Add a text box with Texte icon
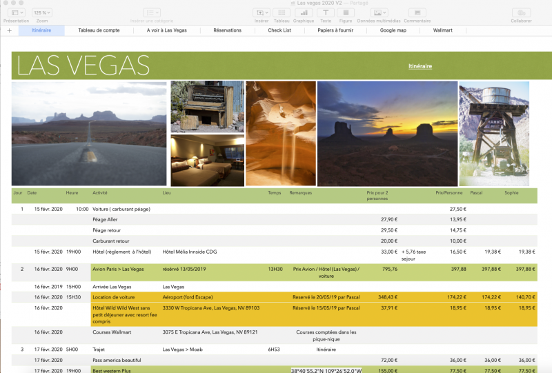This screenshot has height=373, width=552. coord(326,13)
